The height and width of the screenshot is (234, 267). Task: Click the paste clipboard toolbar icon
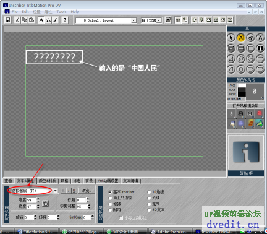coord(32,20)
